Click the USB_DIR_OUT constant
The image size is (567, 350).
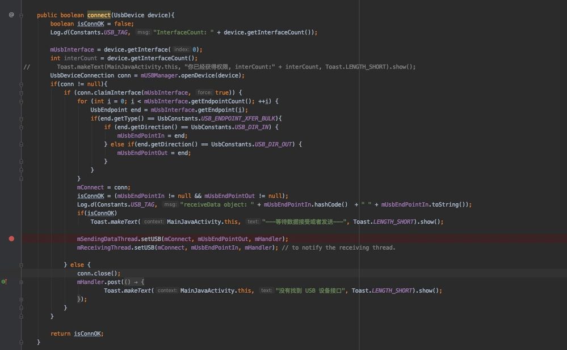coord(274,144)
